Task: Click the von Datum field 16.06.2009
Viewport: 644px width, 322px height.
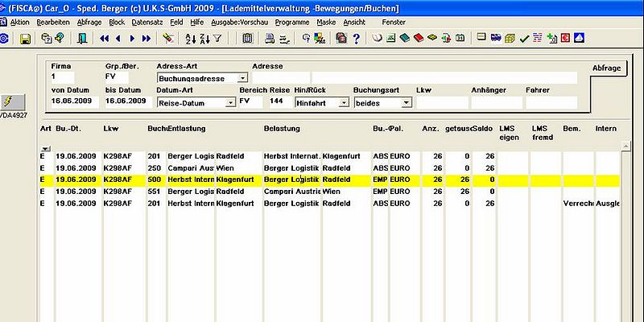Action: tap(75, 101)
